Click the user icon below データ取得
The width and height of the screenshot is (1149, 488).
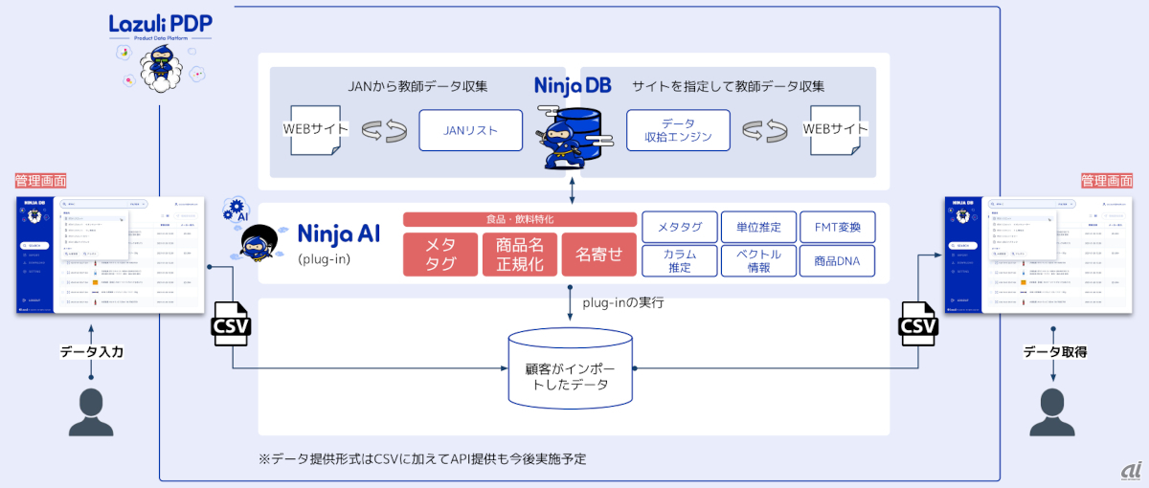[1054, 413]
